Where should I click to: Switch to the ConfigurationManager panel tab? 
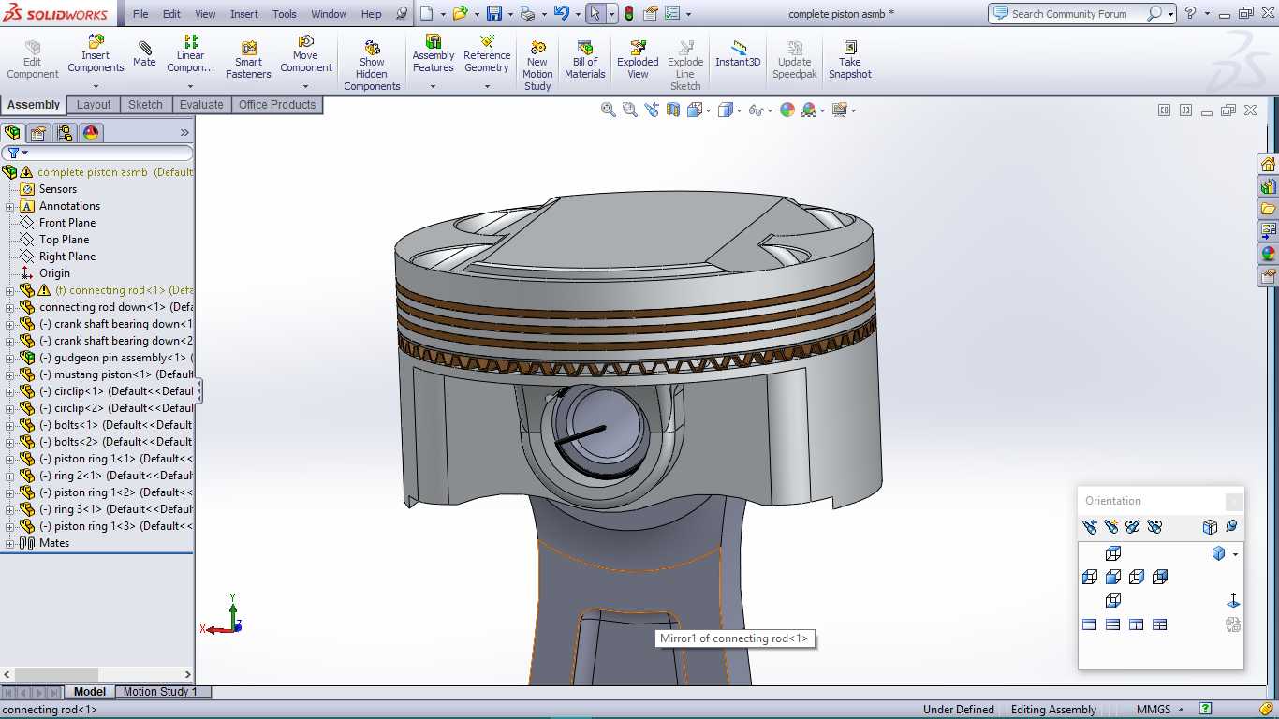(x=64, y=133)
